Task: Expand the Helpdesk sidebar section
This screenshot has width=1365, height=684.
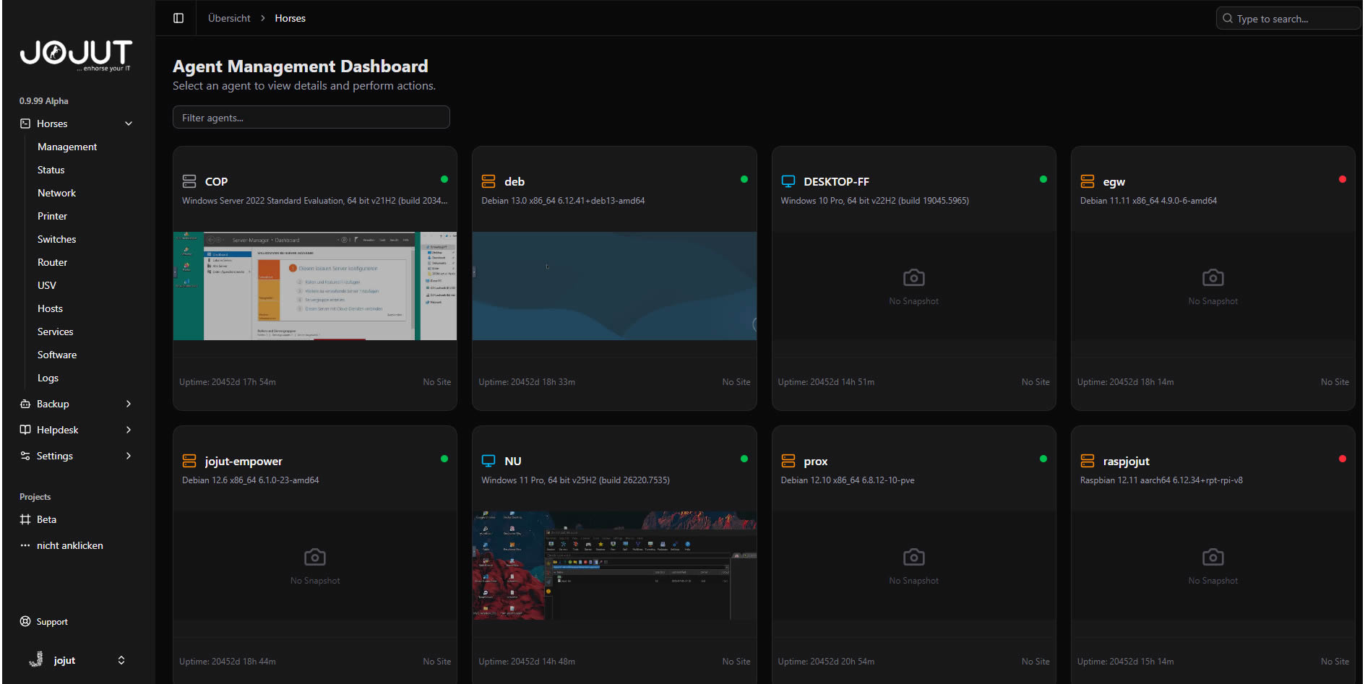Action: click(x=129, y=430)
